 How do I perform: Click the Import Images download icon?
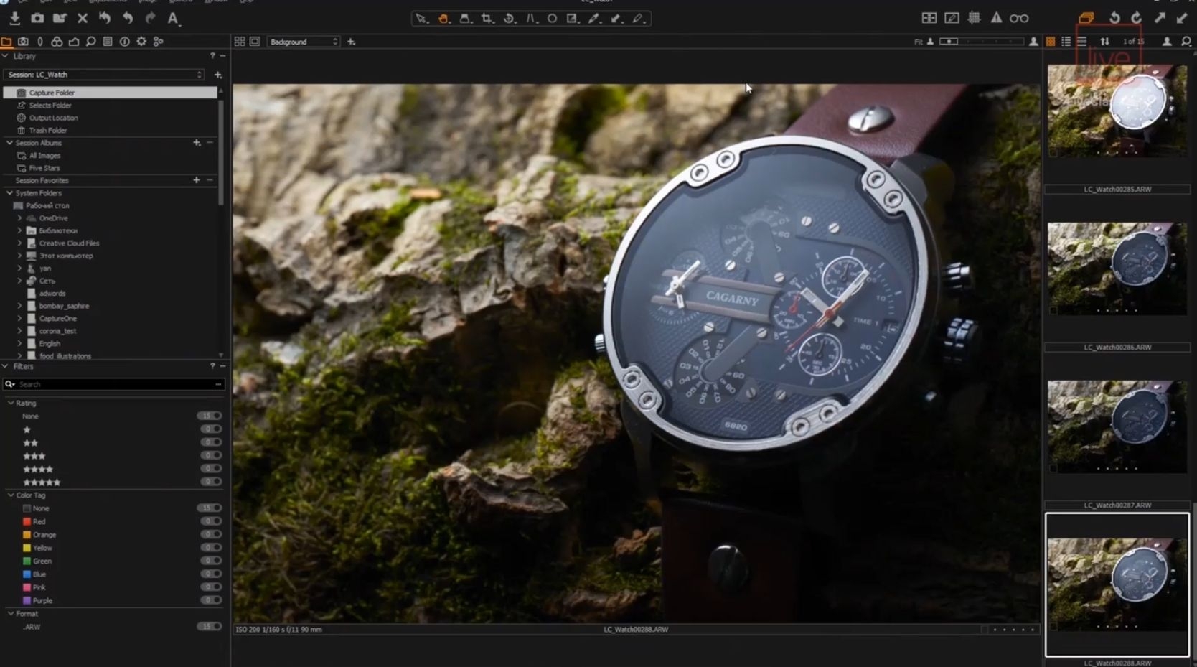click(x=14, y=18)
